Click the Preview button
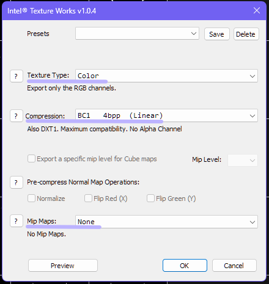This screenshot has width=269, height=284. [x=63, y=266]
